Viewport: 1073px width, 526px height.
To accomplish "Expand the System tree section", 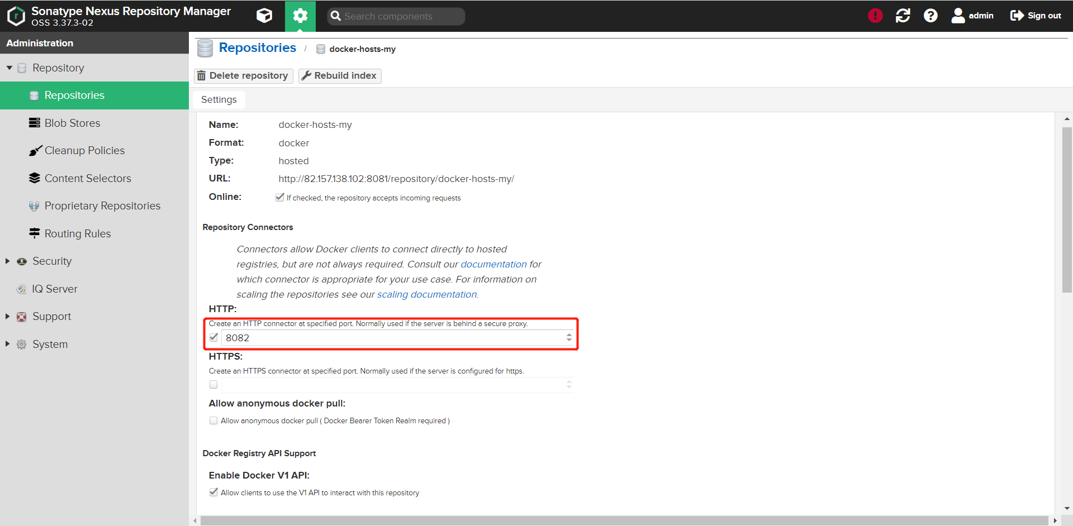I will tap(7, 344).
